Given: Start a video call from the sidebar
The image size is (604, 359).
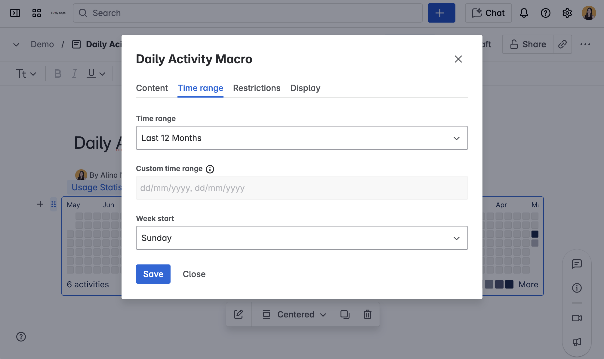Looking at the screenshot, I should tap(577, 318).
